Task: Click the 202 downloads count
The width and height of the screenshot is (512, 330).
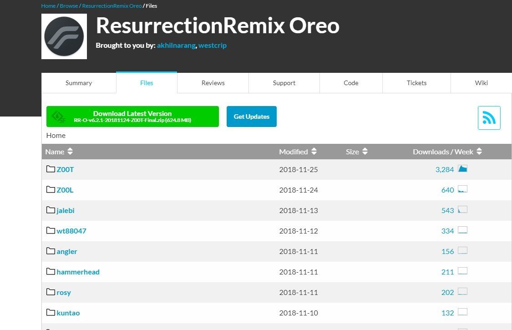Action: click(x=448, y=292)
